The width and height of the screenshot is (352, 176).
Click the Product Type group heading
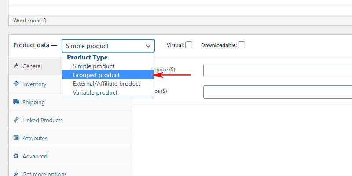87,58
